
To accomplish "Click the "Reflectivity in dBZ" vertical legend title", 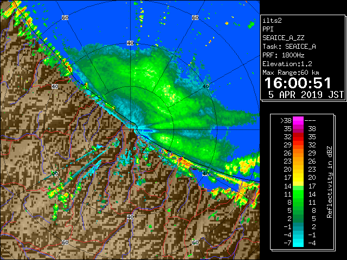I will click(330, 182).
